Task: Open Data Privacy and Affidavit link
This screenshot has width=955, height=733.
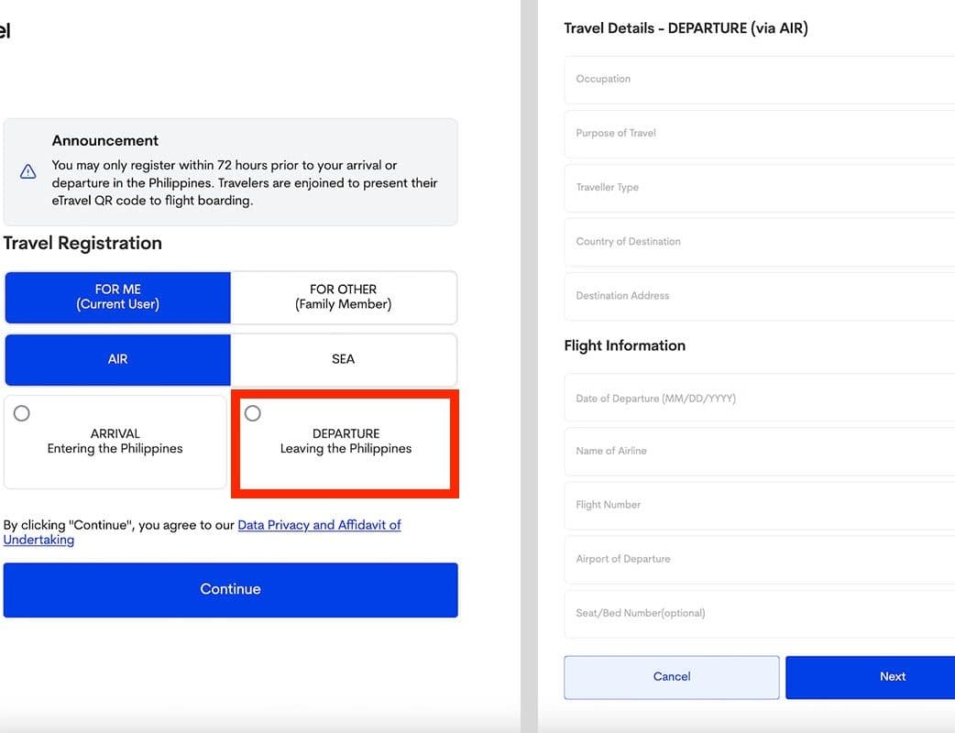Action: (319, 525)
